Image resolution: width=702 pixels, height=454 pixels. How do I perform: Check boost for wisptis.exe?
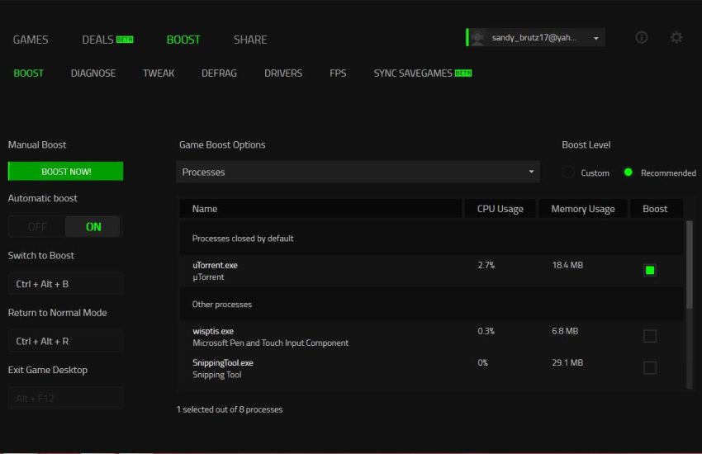tap(650, 336)
